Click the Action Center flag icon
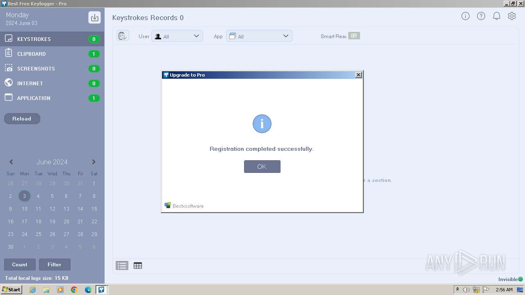 (486, 290)
